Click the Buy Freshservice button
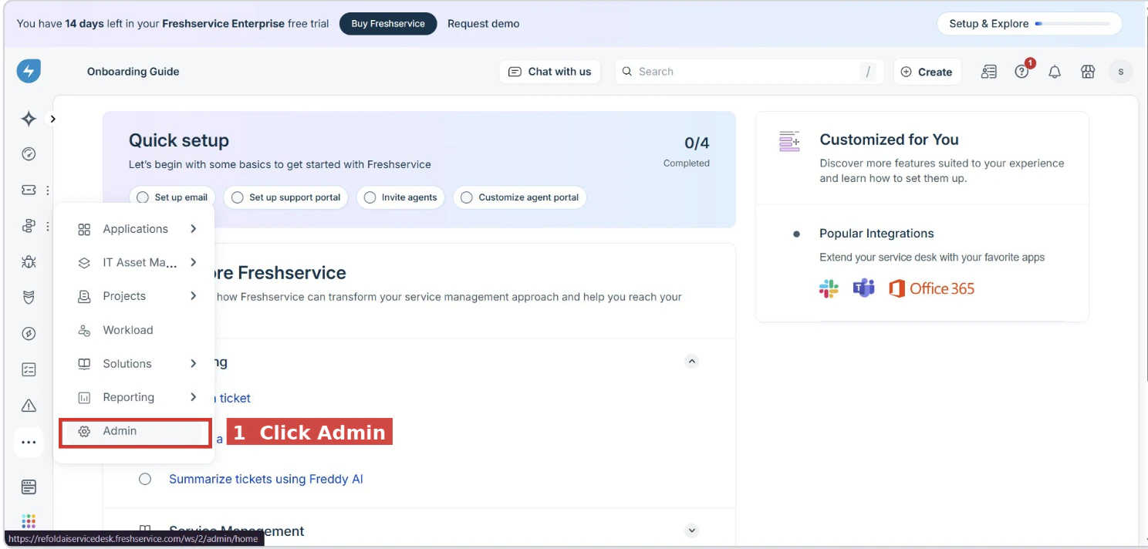1148x549 pixels. (x=388, y=24)
